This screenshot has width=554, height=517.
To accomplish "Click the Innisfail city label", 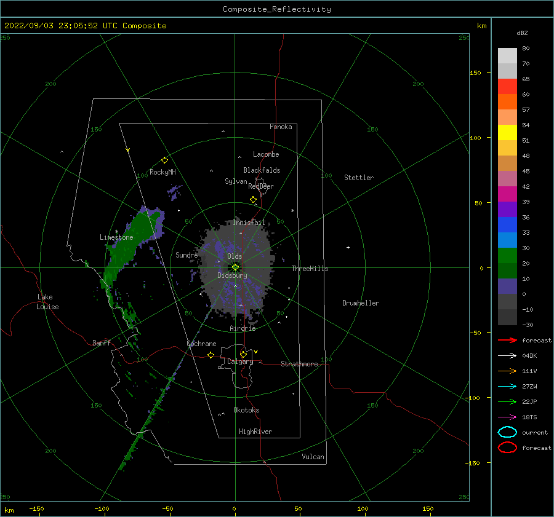I will 249,223.
